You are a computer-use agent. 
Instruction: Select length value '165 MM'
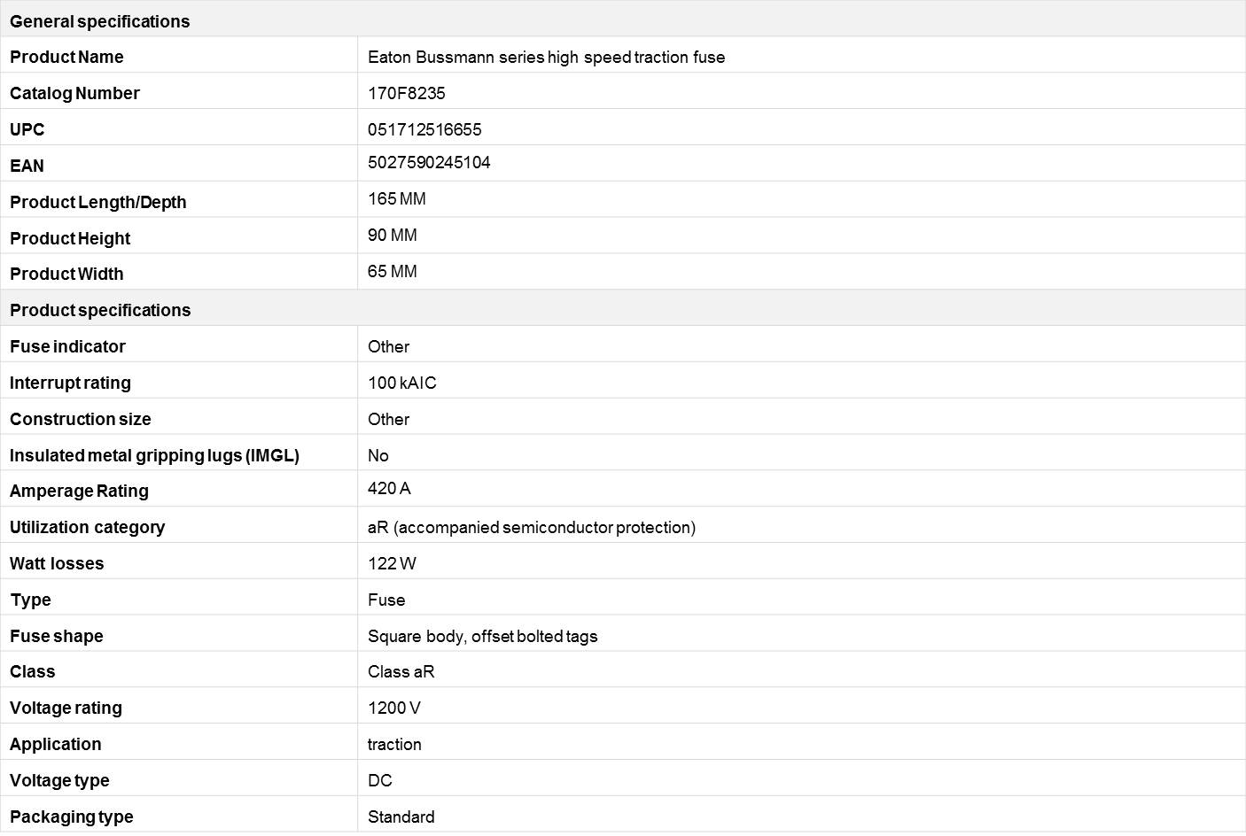coord(396,198)
